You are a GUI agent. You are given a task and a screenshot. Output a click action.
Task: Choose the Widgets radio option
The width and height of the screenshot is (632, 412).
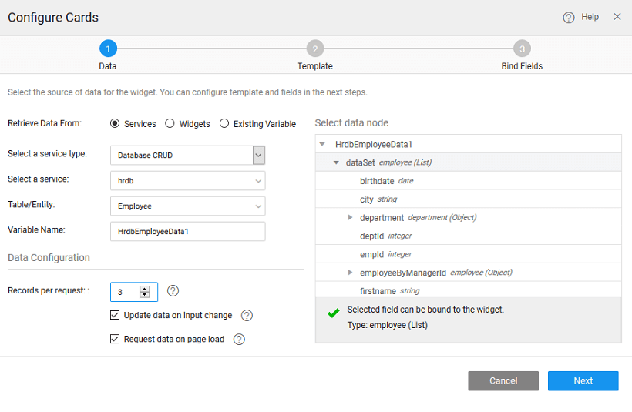coord(170,123)
